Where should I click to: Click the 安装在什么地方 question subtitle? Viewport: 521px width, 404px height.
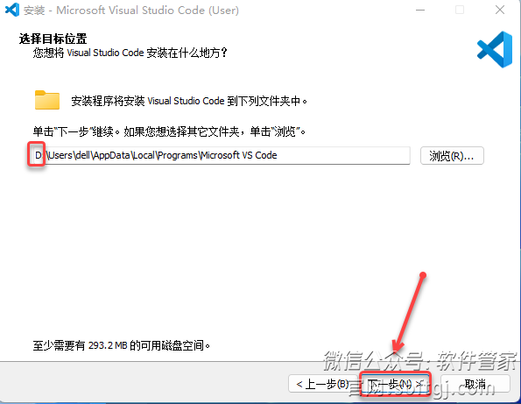coord(130,53)
